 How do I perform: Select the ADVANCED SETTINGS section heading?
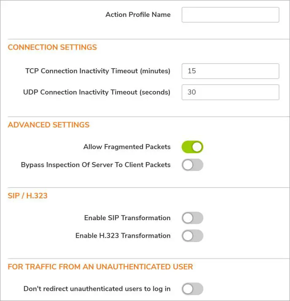click(48, 125)
